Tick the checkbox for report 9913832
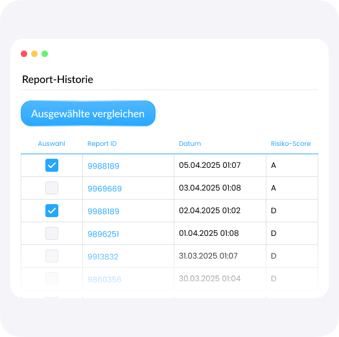Image resolution: width=339 pixels, height=337 pixels. (x=52, y=256)
